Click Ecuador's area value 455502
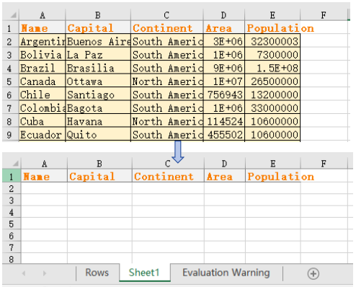Screen dimensions: 356x287 224,134
